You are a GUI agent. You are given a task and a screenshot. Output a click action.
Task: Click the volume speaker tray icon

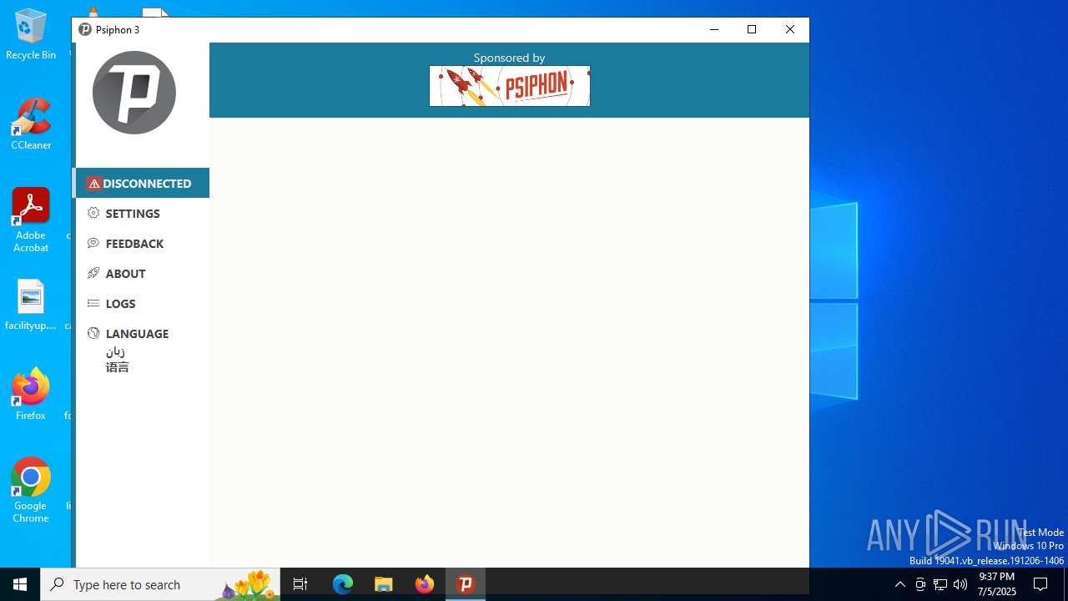(x=960, y=584)
